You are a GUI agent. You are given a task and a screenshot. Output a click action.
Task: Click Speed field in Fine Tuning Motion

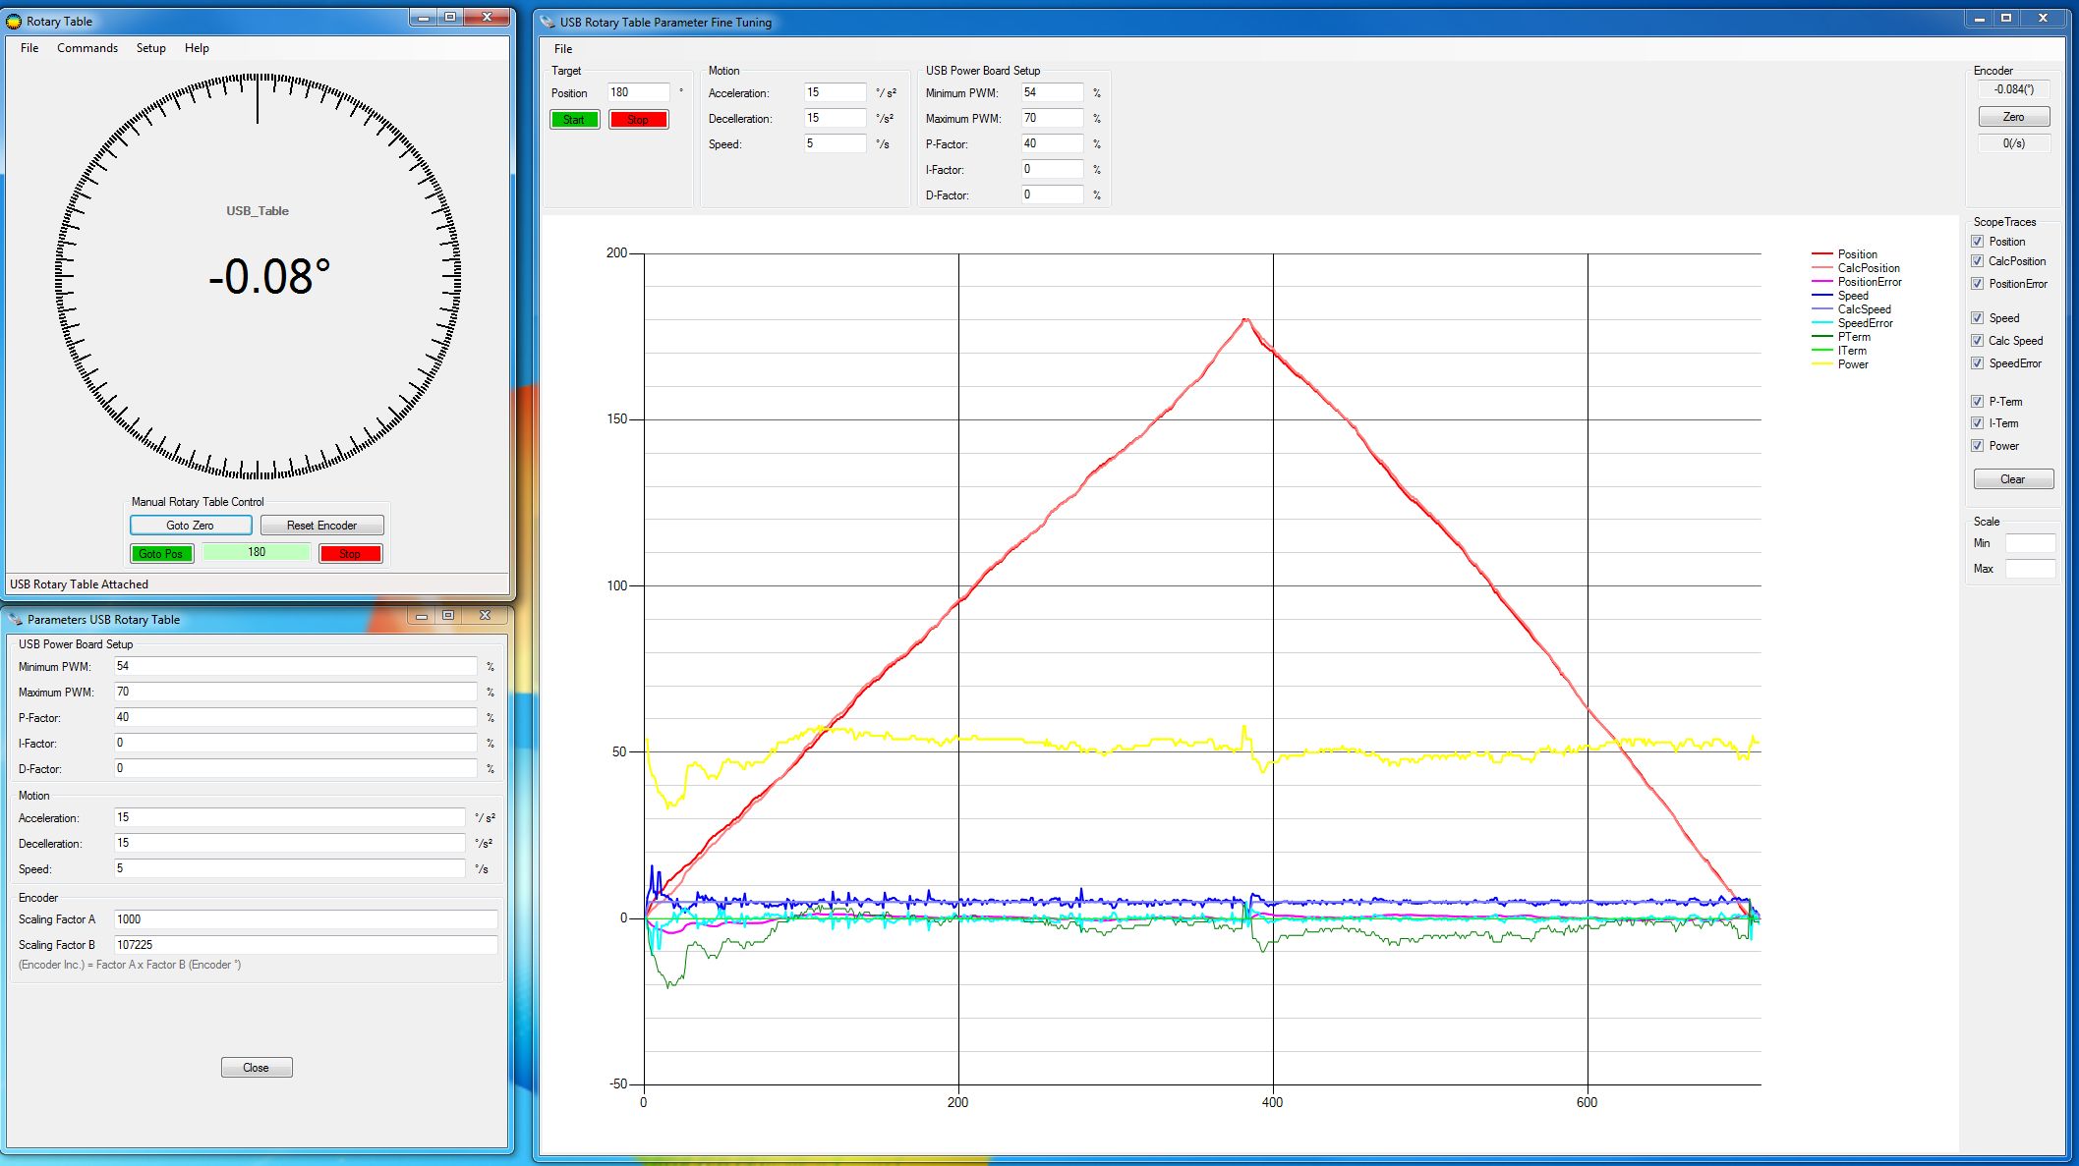pyautogui.click(x=835, y=143)
